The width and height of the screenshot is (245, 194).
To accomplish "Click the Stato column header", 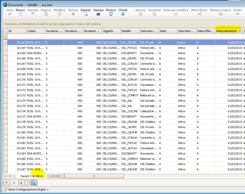I will pos(168,31).
